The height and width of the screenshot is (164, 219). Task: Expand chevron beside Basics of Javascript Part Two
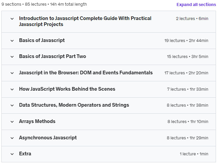click(x=12, y=57)
